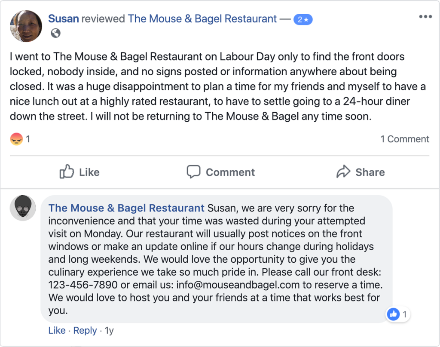Click the Share arrow icon
This screenshot has width=440, height=347.
[x=343, y=172]
